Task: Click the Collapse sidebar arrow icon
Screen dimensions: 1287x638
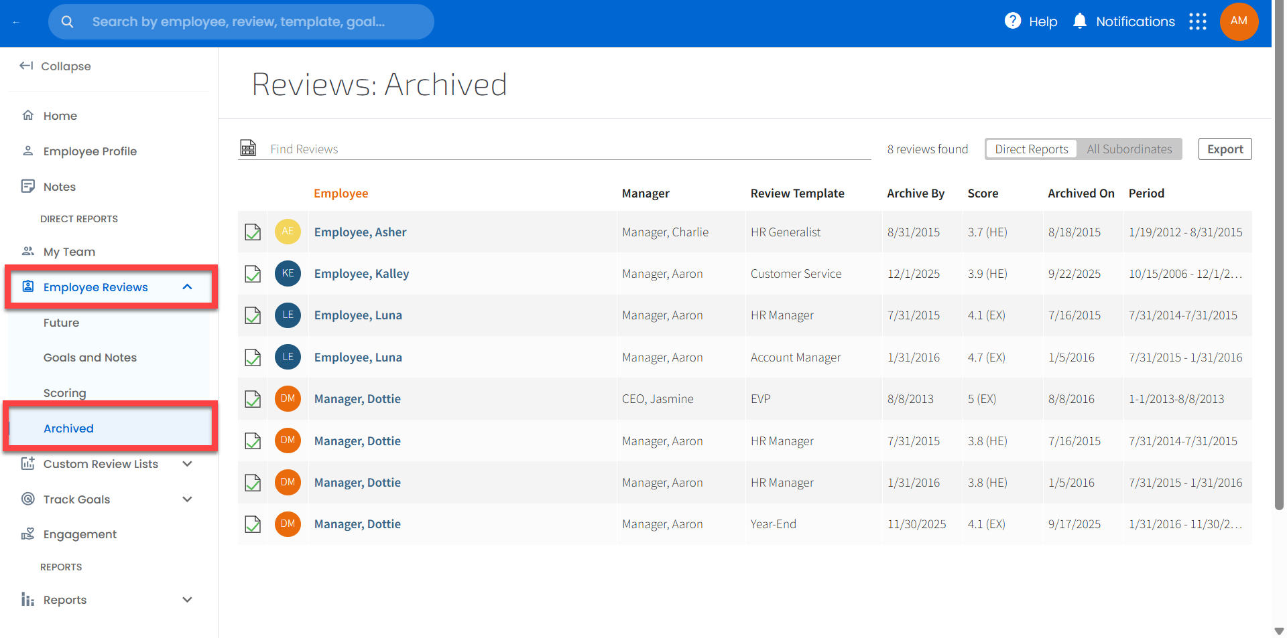Action: [26, 66]
